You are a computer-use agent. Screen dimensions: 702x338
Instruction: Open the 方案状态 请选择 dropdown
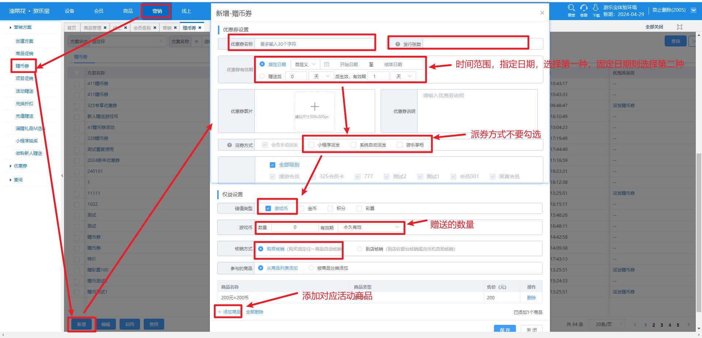click(x=128, y=42)
